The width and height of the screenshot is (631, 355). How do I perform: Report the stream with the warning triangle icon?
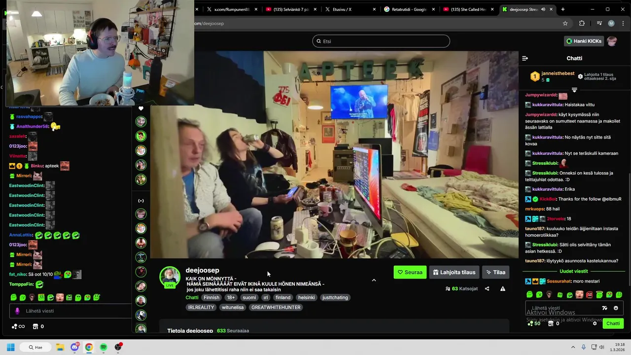pos(503,288)
